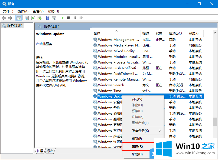Click gear icon of Windows 备份 row

point(95,108)
